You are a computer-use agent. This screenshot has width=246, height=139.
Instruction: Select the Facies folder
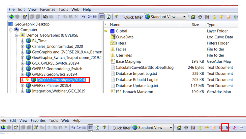coord(121,49)
